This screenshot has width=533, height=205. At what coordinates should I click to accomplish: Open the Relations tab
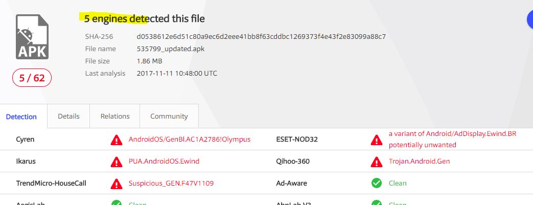[x=115, y=116]
